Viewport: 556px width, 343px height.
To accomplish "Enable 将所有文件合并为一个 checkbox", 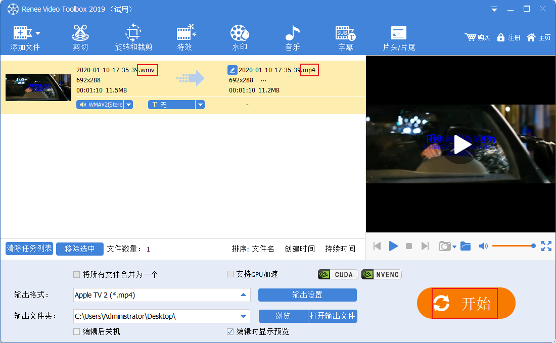I will pyautogui.click(x=76, y=274).
